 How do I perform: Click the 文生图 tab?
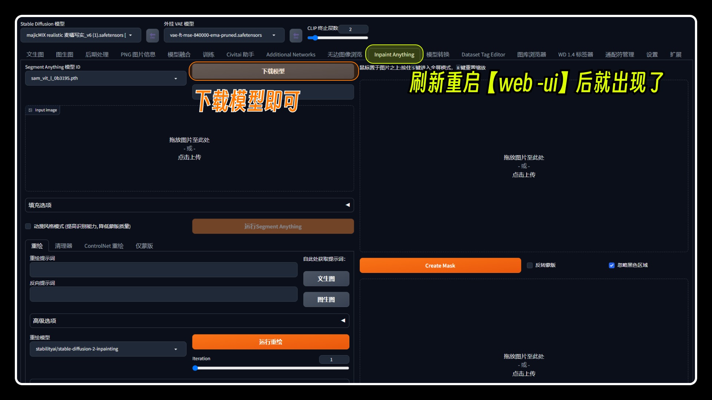pyautogui.click(x=35, y=54)
